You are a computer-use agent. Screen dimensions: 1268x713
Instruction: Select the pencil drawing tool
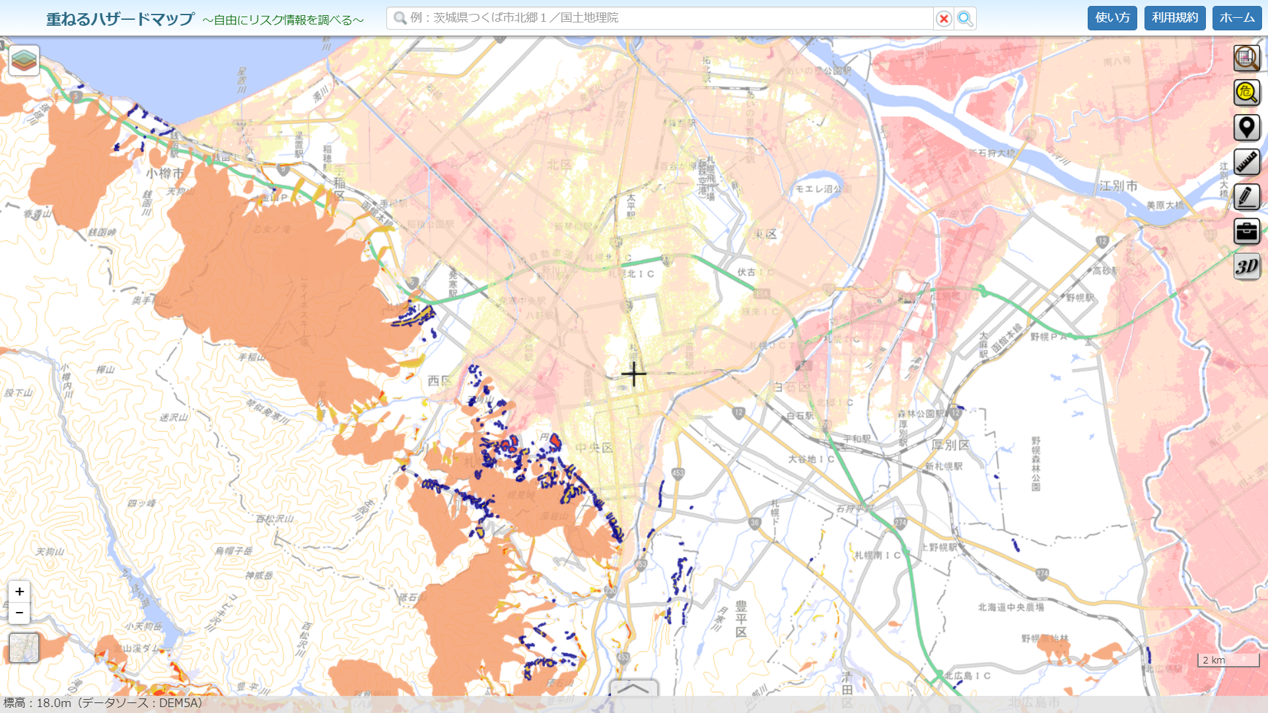(1247, 197)
